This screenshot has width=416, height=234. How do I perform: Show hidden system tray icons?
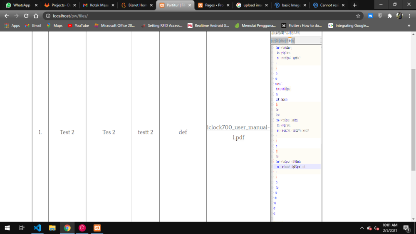pyautogui.click(x=362, y=228)
